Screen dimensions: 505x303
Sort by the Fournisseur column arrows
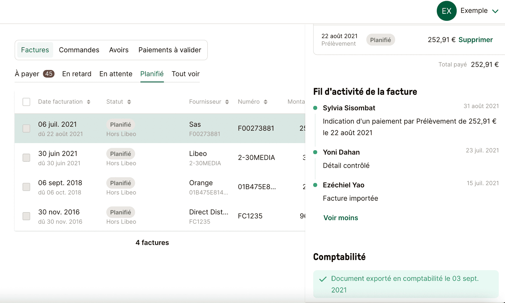227,102
